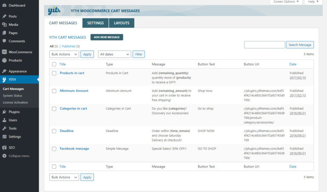Switch to the Layouts tab
This screenshot has height=192, width=327.
tap(122, 23)
